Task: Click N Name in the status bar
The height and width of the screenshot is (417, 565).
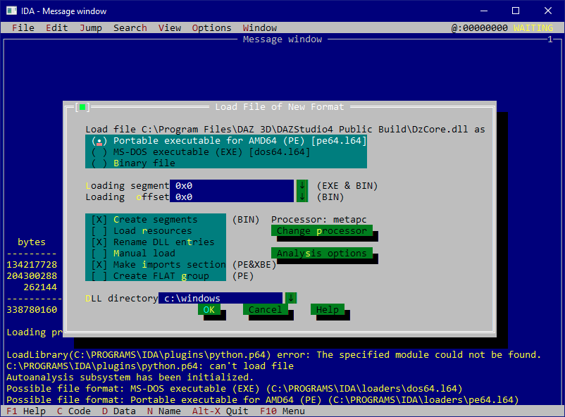Action: point(163,411)
